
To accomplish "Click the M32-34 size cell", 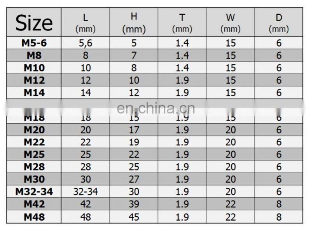I will click(x=34, y=191).
